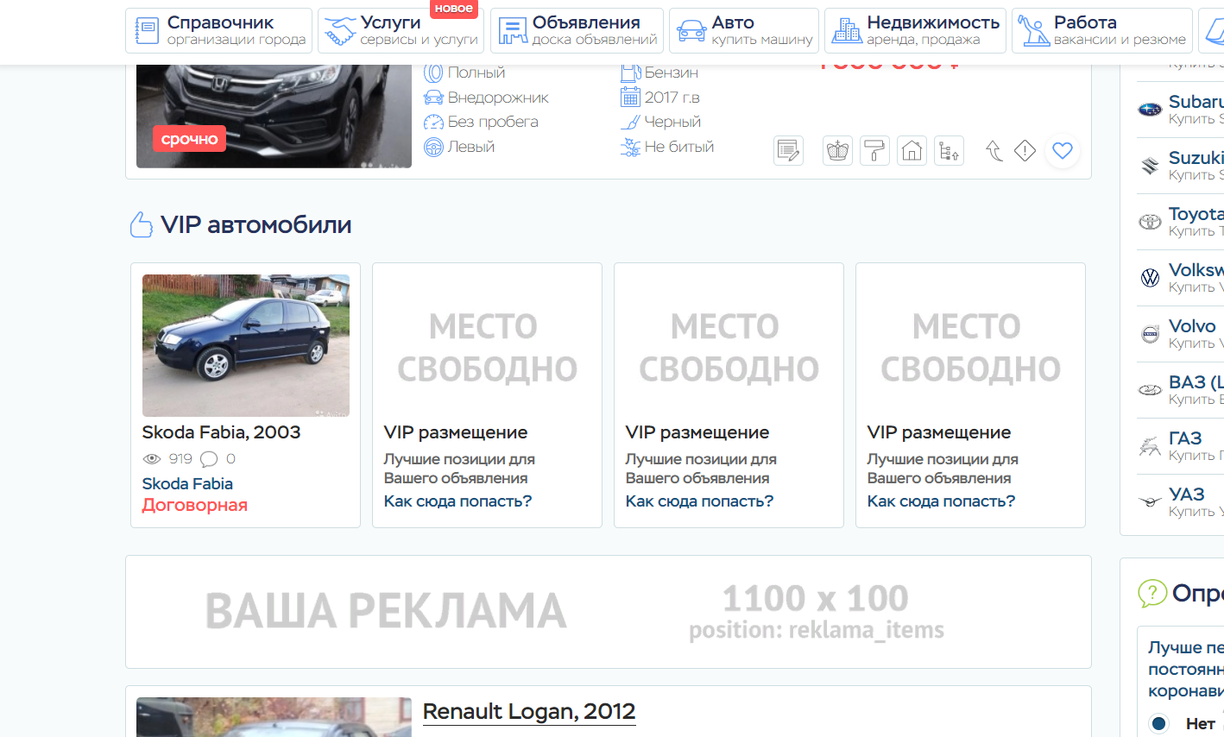Image resolution: width=1224 pixels, height=737 pixels.
Task: Add the listing to favorites with heart icon
Action: 1063,151
